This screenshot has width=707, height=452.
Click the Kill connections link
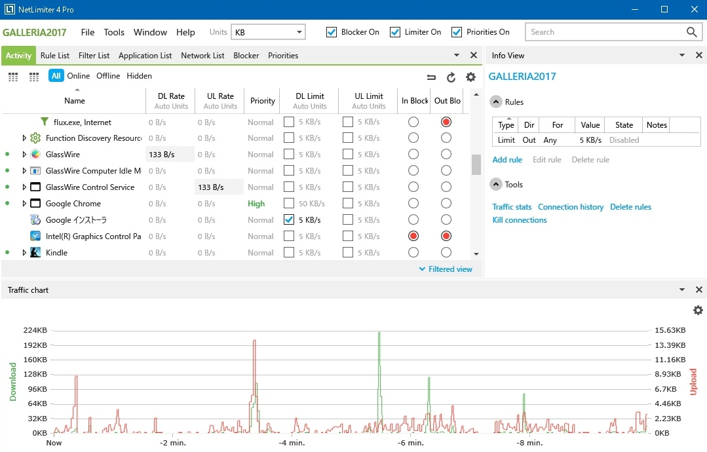coord(519,220)
